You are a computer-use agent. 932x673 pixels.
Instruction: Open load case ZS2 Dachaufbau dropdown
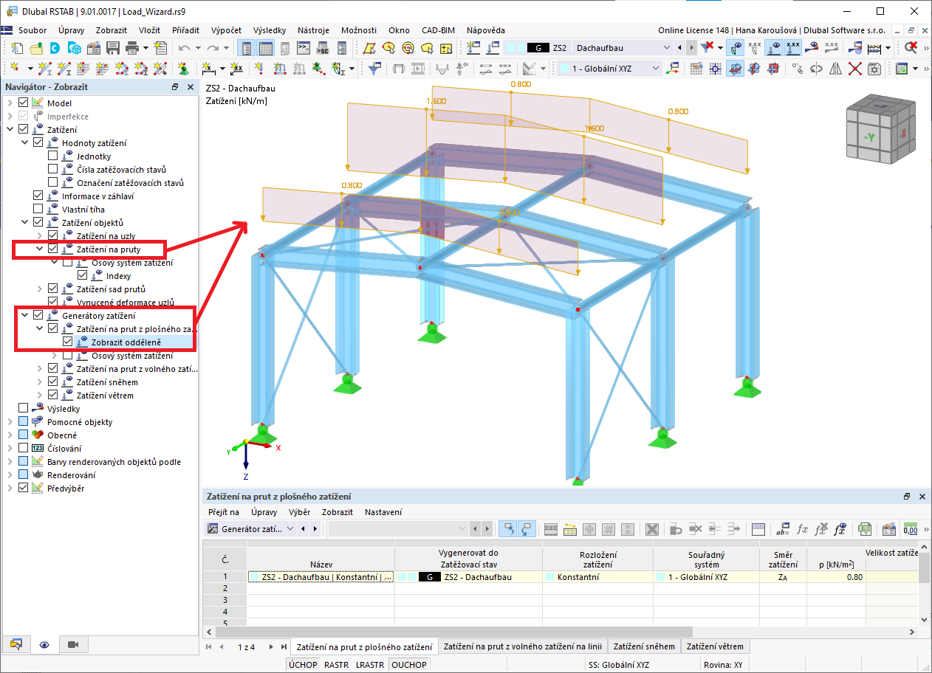668,48
